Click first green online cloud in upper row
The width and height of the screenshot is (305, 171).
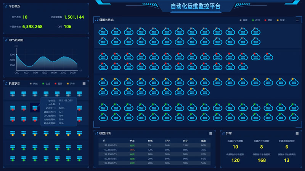click(x=103, y=107)
